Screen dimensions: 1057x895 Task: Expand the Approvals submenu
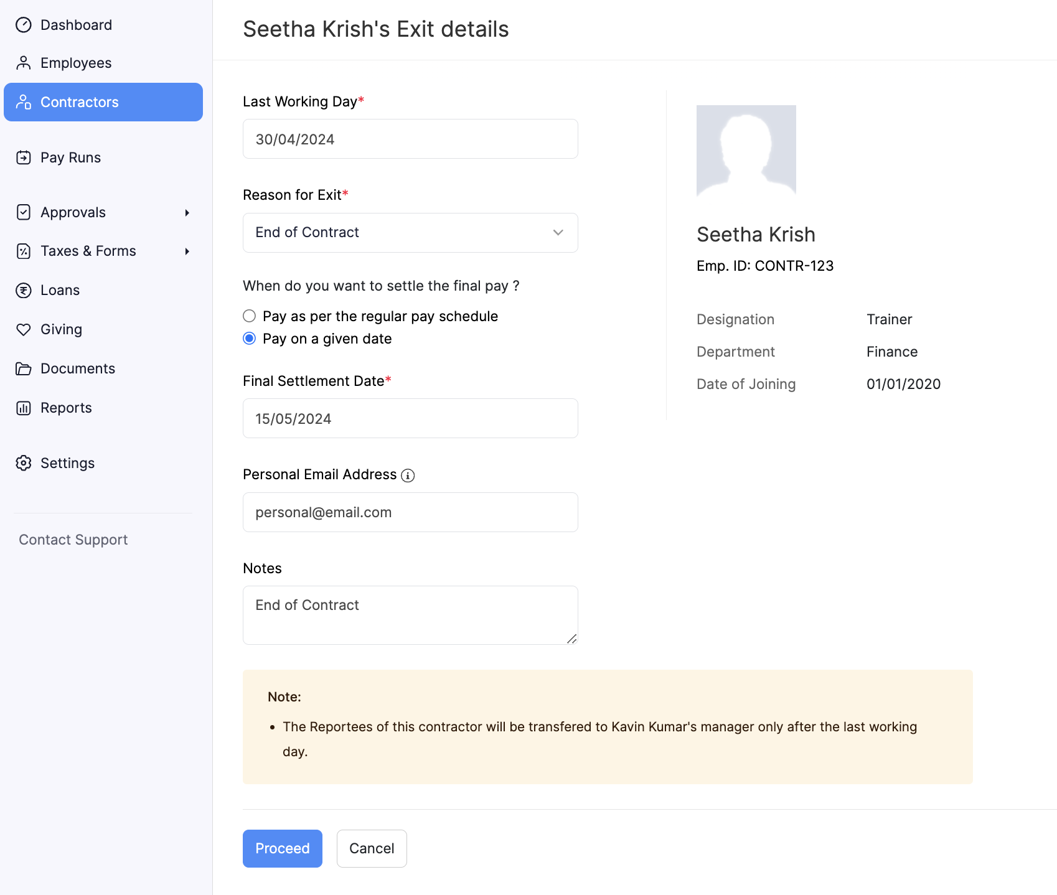tap(187, 212)
